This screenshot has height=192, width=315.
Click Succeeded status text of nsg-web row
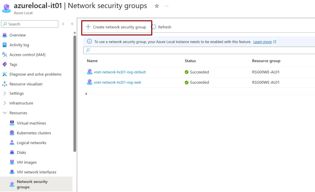pyautogui.click(x=199, y=82)
